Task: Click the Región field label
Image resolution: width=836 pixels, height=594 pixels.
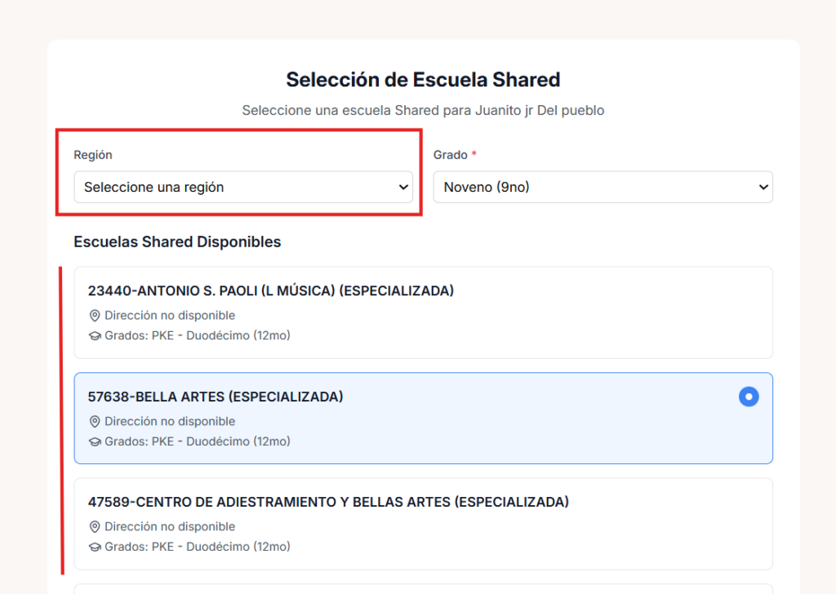Action: [93, 155]
